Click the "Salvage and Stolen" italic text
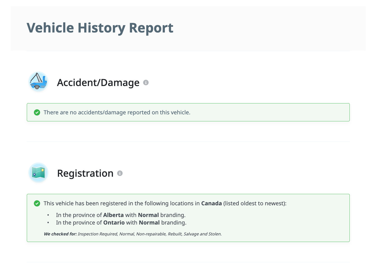Image resolution: width=375 pixels, height=263 pixels. click(203, 234)
